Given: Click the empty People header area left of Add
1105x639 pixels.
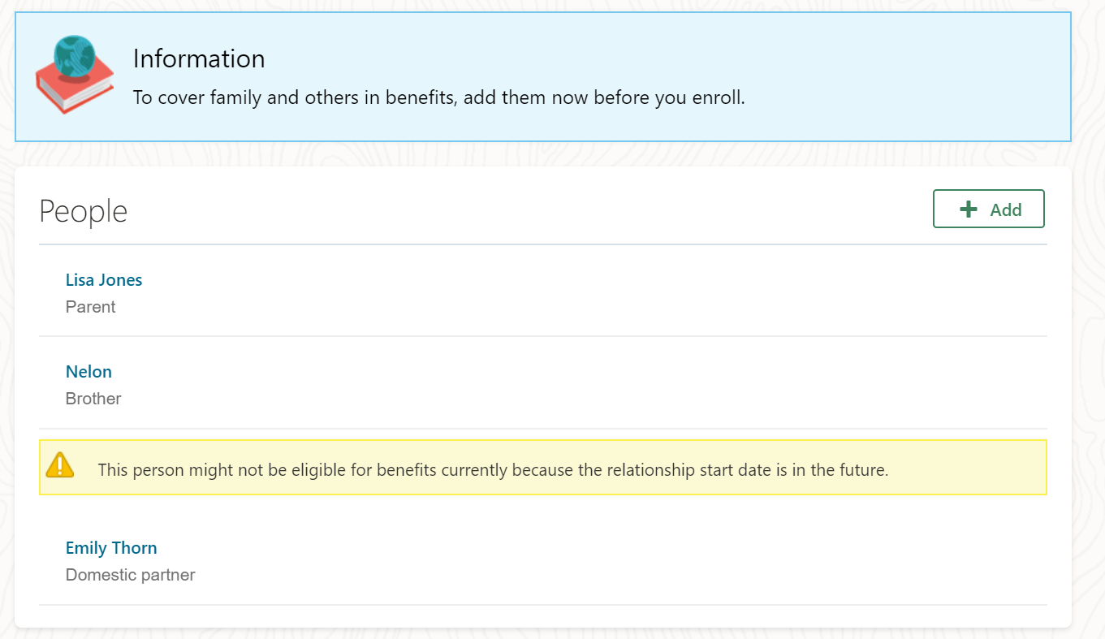Looking at the screenshot, I should [x=528, y=210].
